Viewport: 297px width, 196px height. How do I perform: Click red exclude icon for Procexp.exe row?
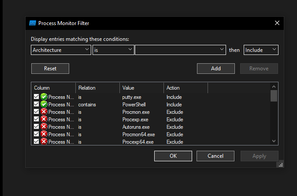click(44, 120)
